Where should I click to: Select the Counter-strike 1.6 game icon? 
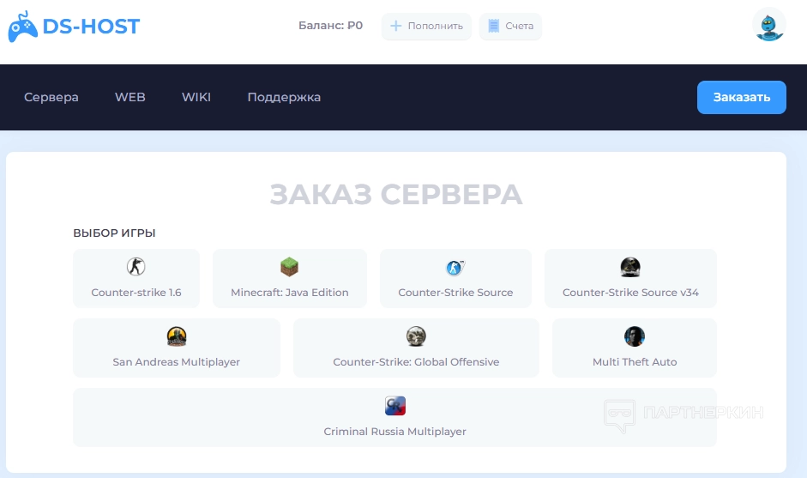(x=136, y=267)
